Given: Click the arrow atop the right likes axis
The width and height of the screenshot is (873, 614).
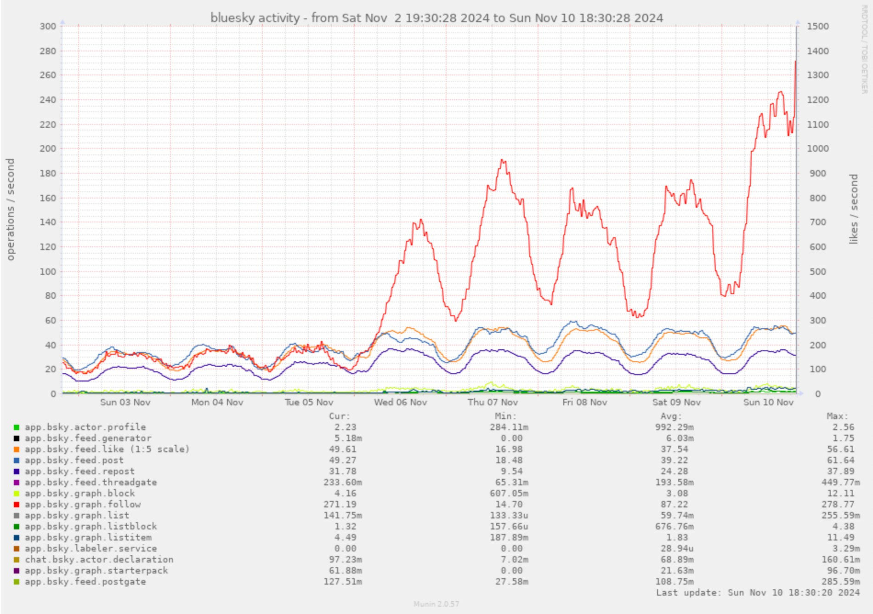Looking at the screenshot, I should (x=796, y=20).
